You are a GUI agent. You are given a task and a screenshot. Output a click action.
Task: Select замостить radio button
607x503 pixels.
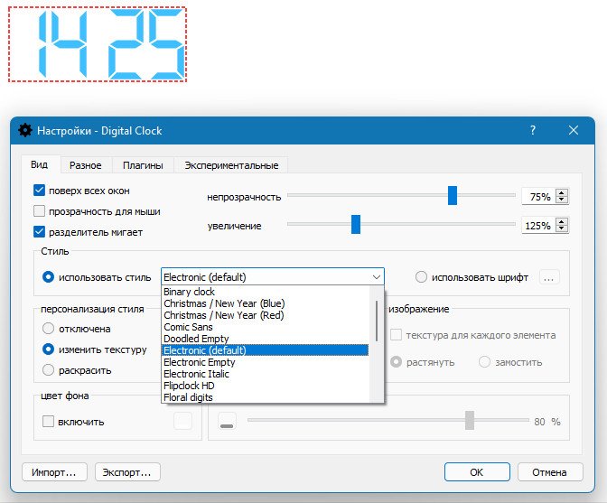pyautogui.click(x=484, y=362)
